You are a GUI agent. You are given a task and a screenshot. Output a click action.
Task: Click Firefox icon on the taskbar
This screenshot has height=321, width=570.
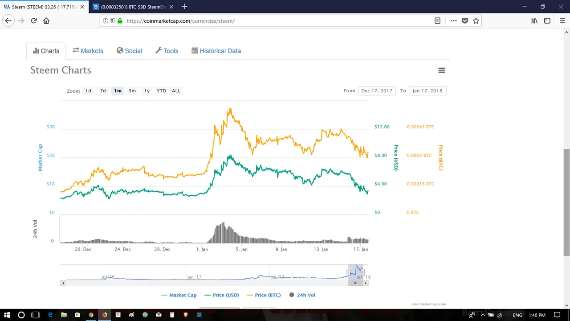[x=105, y=315]
